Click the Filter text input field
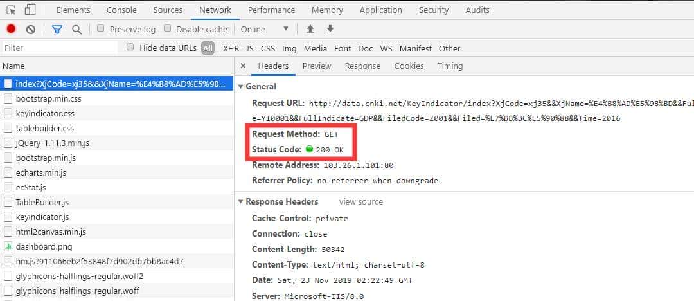Screen dimensions: 694x301 59,48
